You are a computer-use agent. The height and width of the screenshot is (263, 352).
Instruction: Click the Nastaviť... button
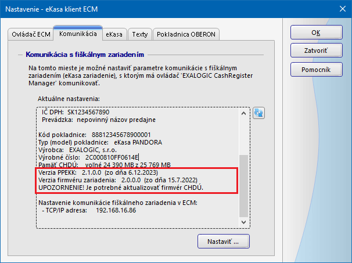pyautogui.click(x=224, y=241)
